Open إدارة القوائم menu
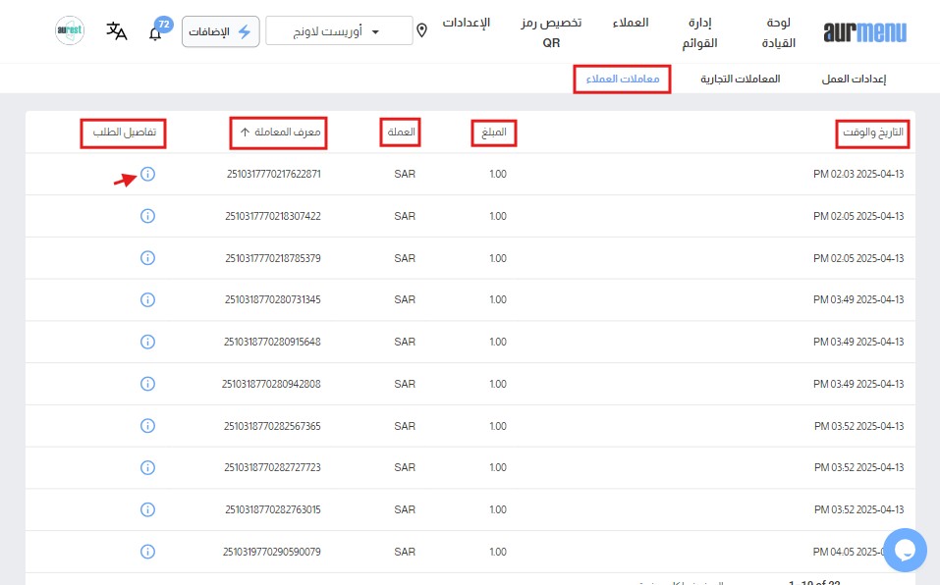This screenshot has height=585, width=940. 698,32
